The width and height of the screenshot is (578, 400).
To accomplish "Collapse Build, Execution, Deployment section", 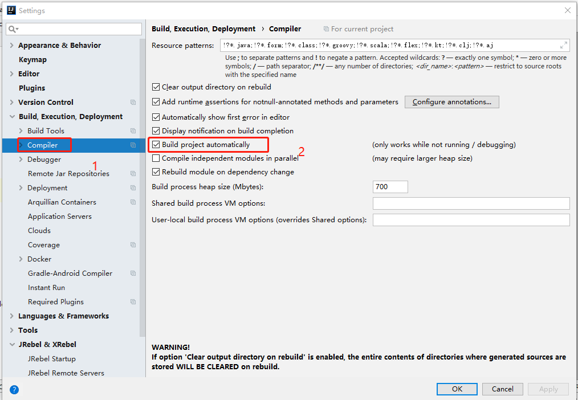I will (x=12, y=117).
